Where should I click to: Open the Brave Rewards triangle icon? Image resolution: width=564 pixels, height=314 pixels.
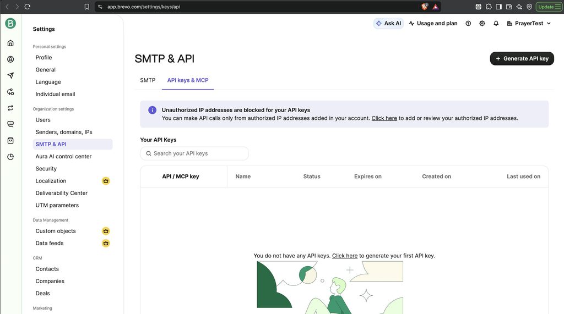436,7
